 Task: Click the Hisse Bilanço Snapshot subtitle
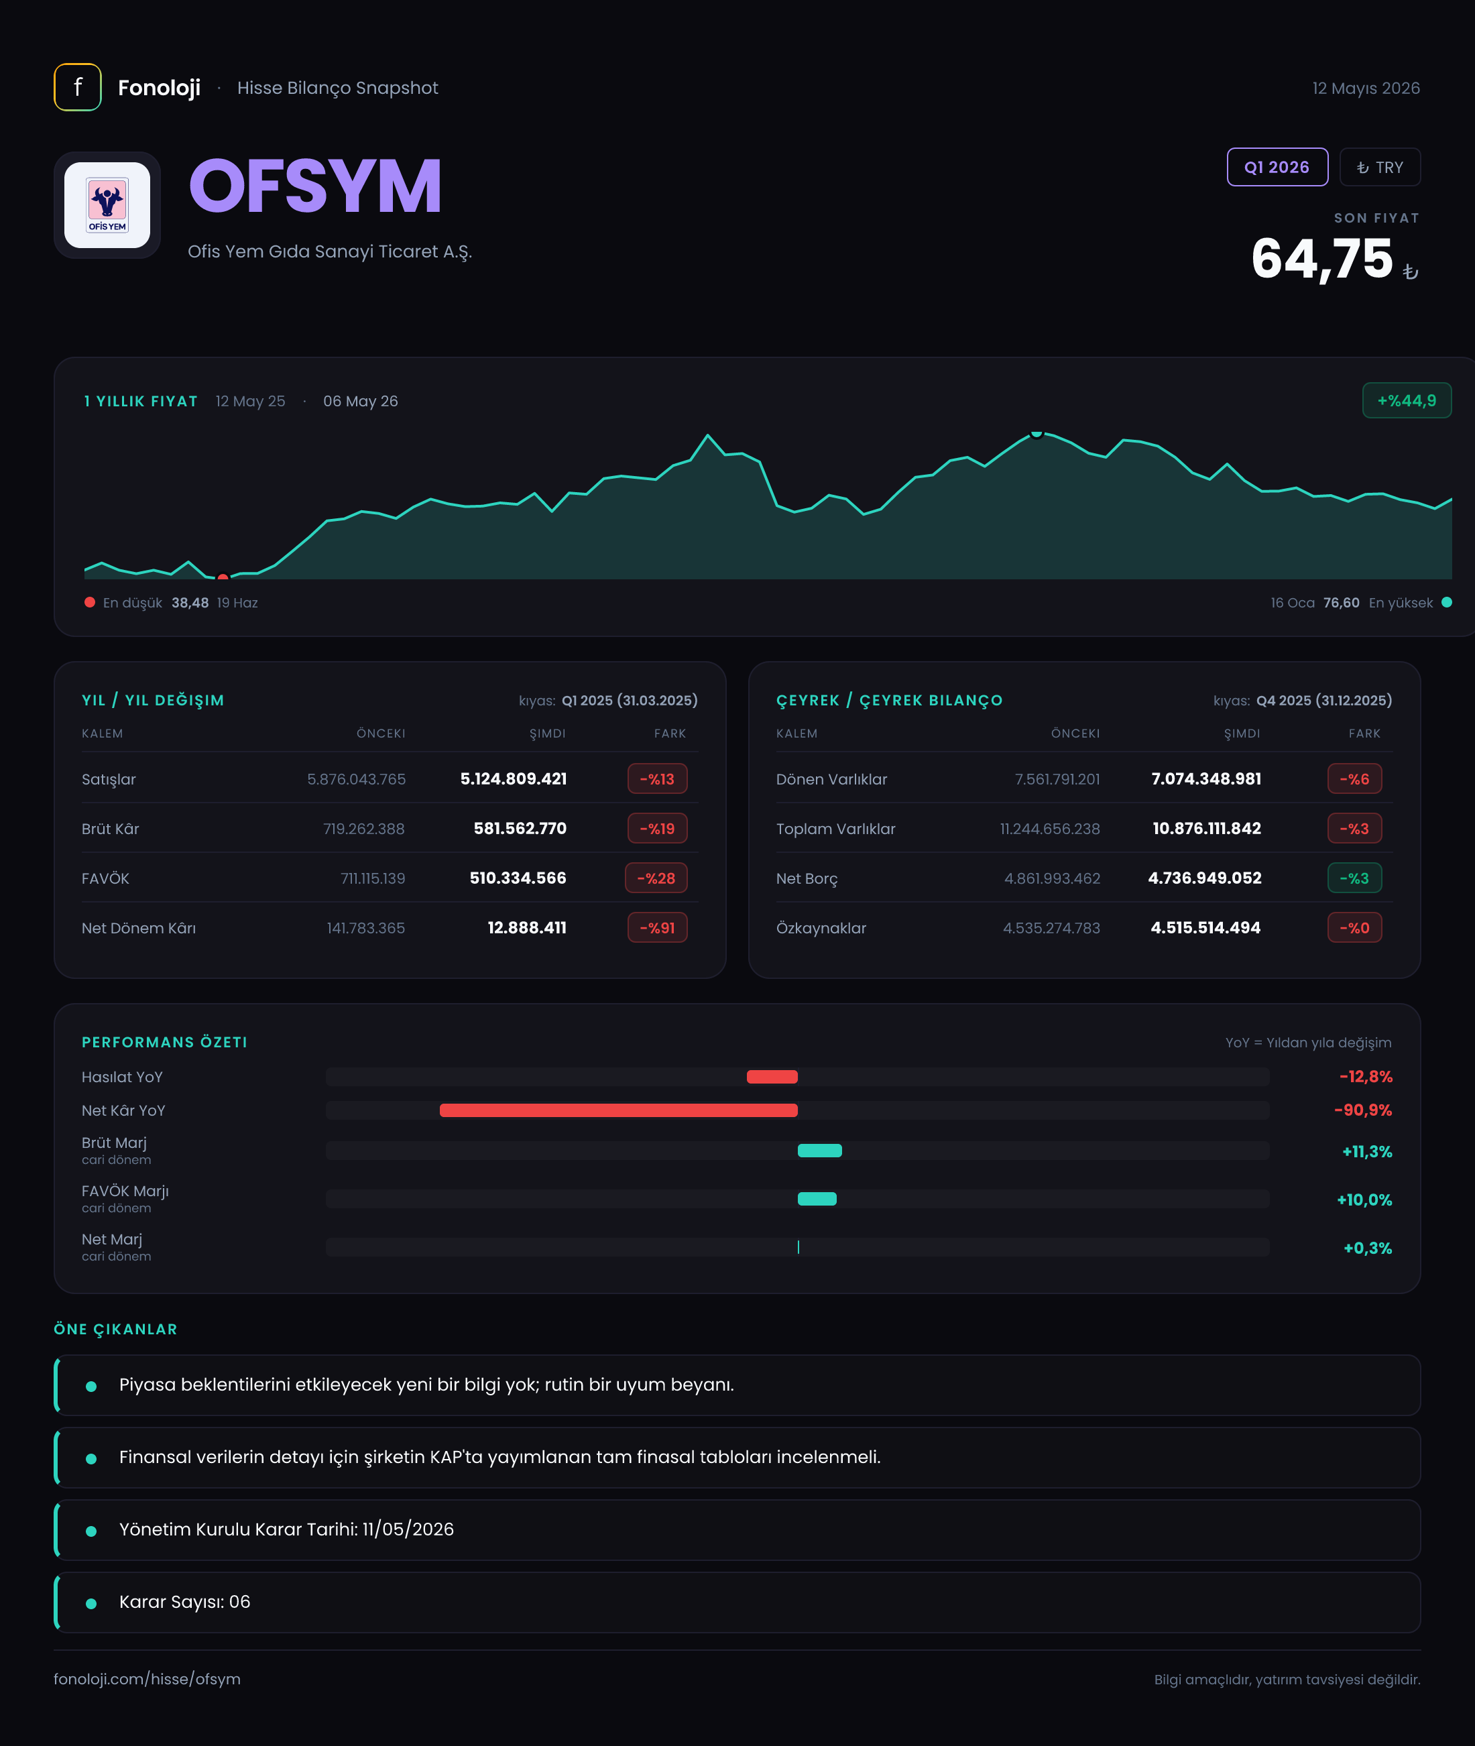338,88
